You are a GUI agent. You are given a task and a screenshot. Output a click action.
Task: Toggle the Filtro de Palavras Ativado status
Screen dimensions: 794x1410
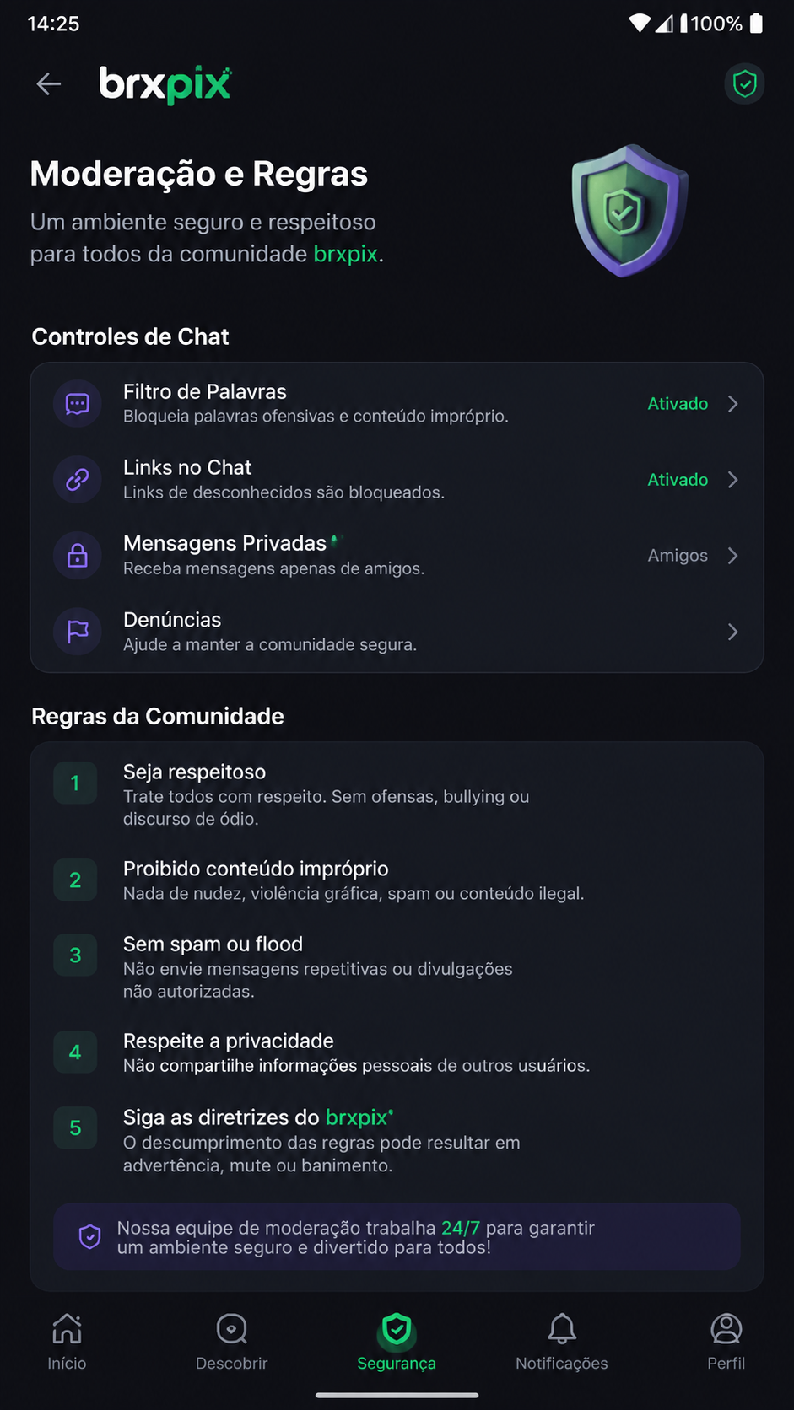[x=678, y=404]
